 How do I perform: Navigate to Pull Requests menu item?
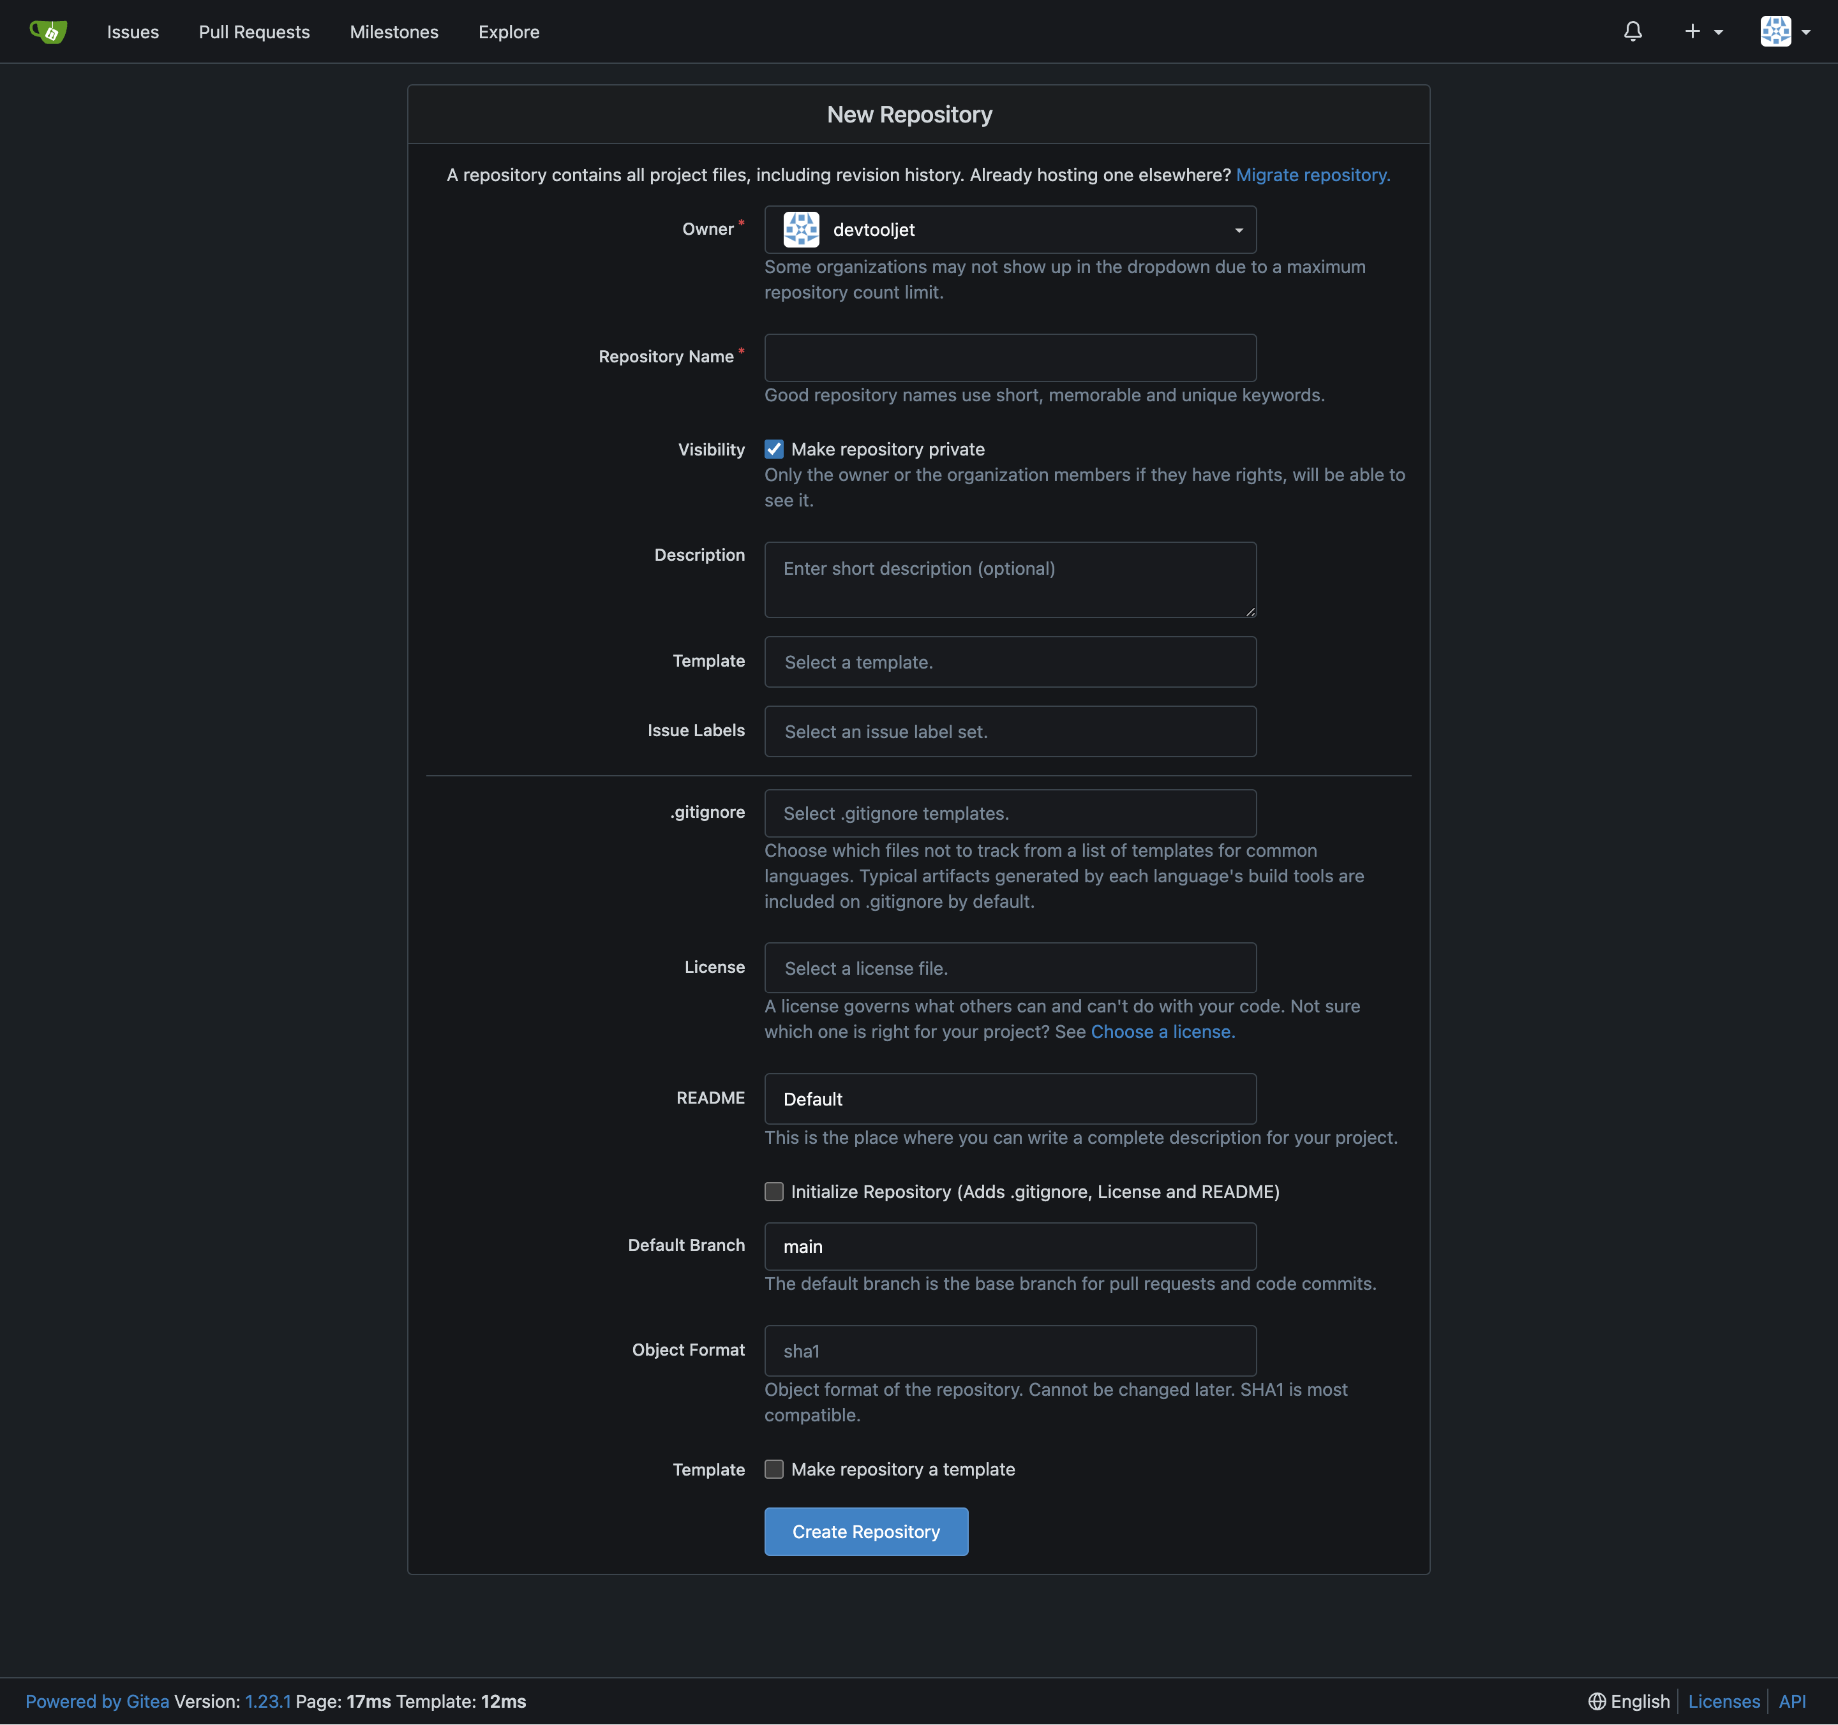pos(253,31)
